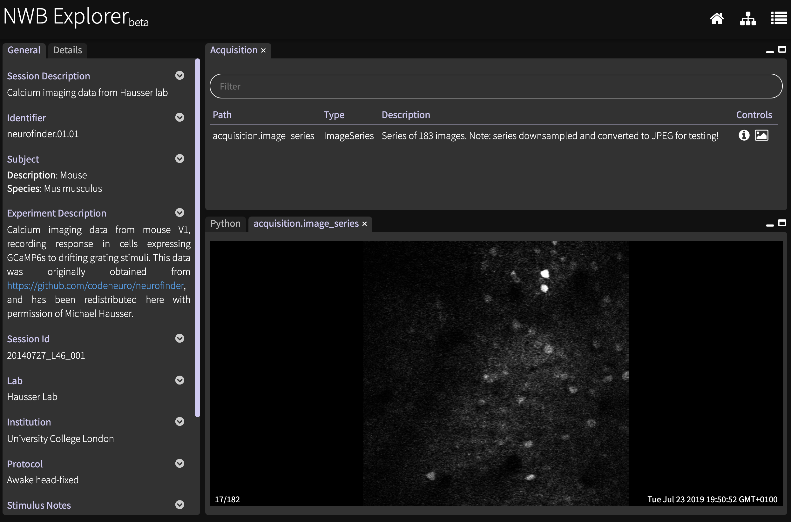Click the calcium imaging frame viewer

point(496,373)
